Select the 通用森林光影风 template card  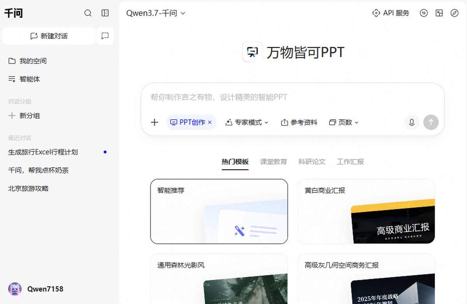[x=219, y=279]
